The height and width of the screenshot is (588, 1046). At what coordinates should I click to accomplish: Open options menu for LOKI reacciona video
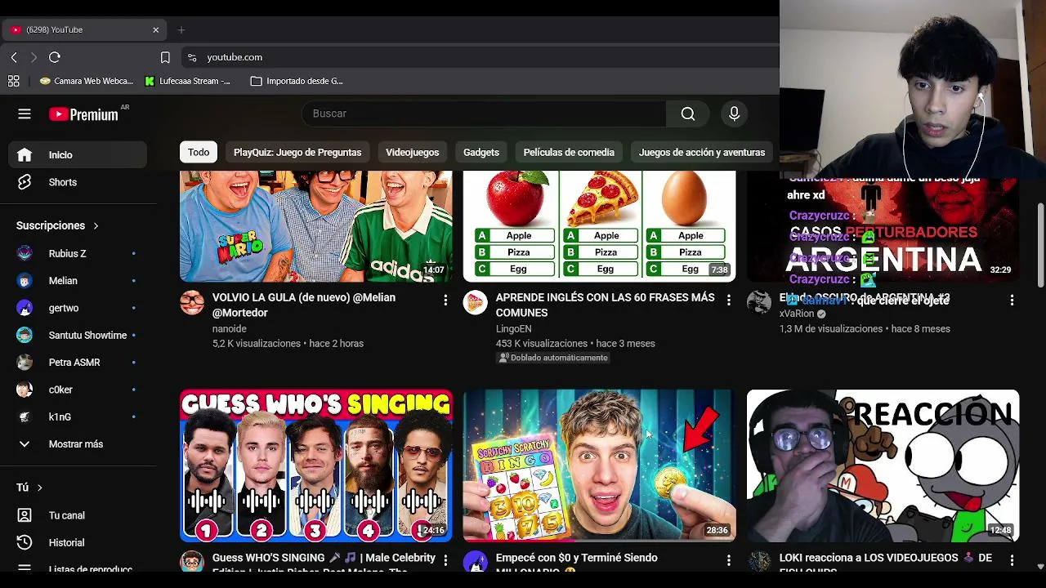[1012, 560]
